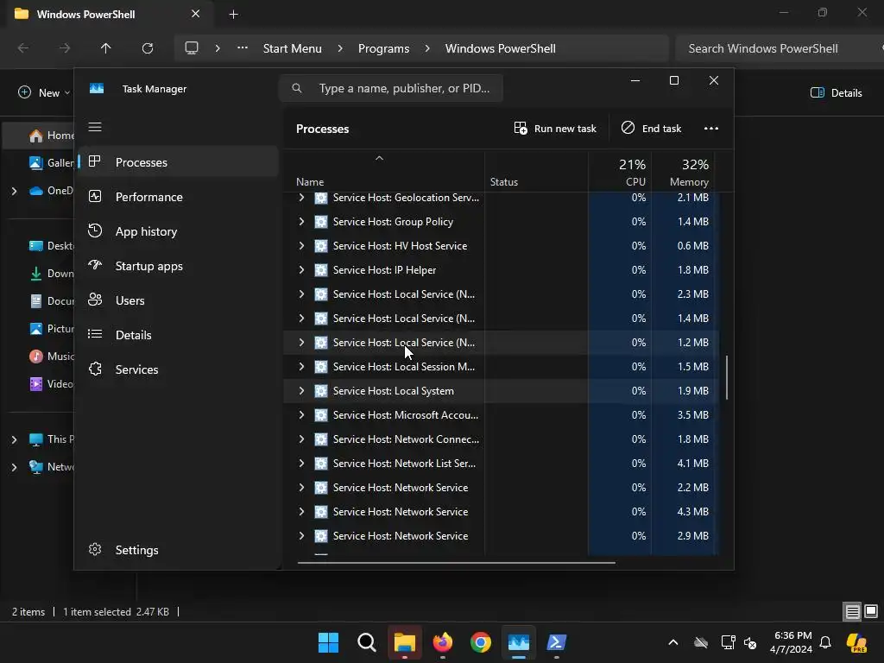The image size is (884, 663).
Task: Switch Explorer to large icons view
Action: click(x=871, y=612)
